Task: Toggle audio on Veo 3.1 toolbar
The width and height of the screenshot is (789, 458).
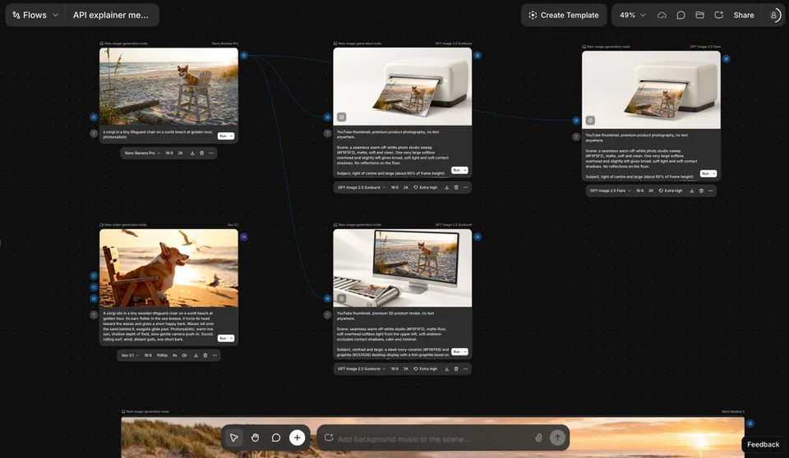Action: (185, 355)
